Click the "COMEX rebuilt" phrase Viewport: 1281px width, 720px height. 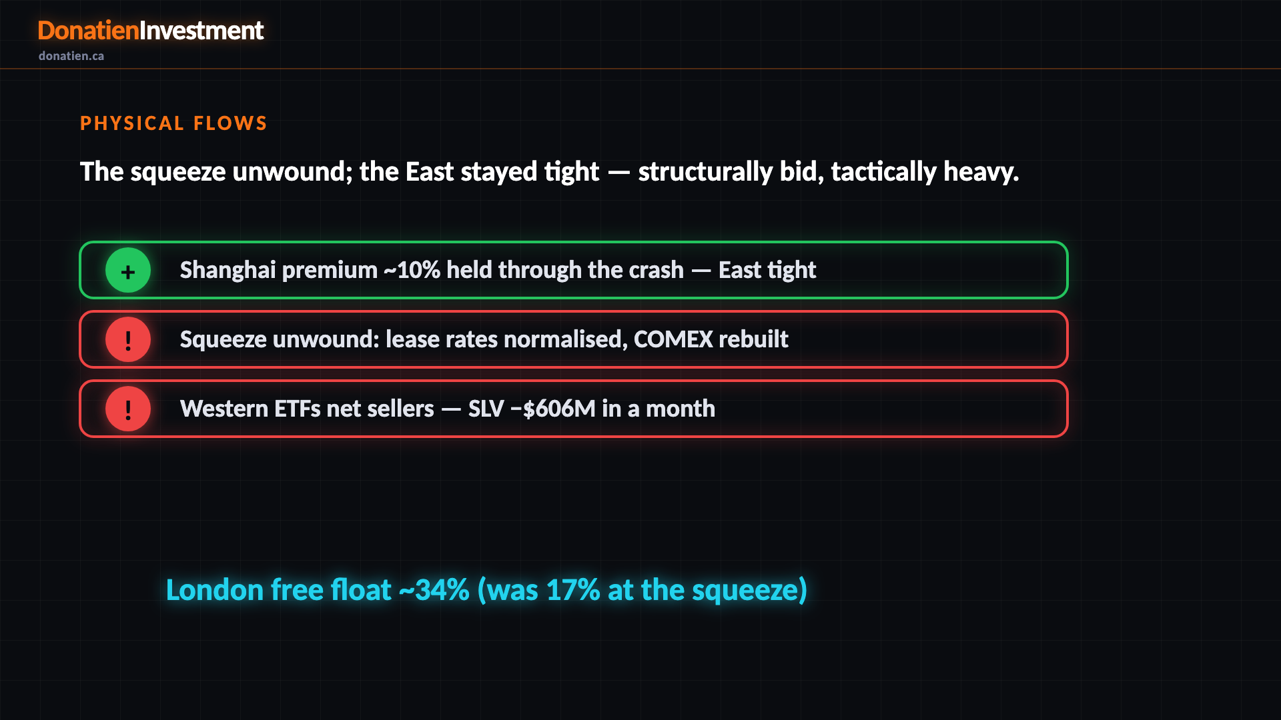coord(711,339)
